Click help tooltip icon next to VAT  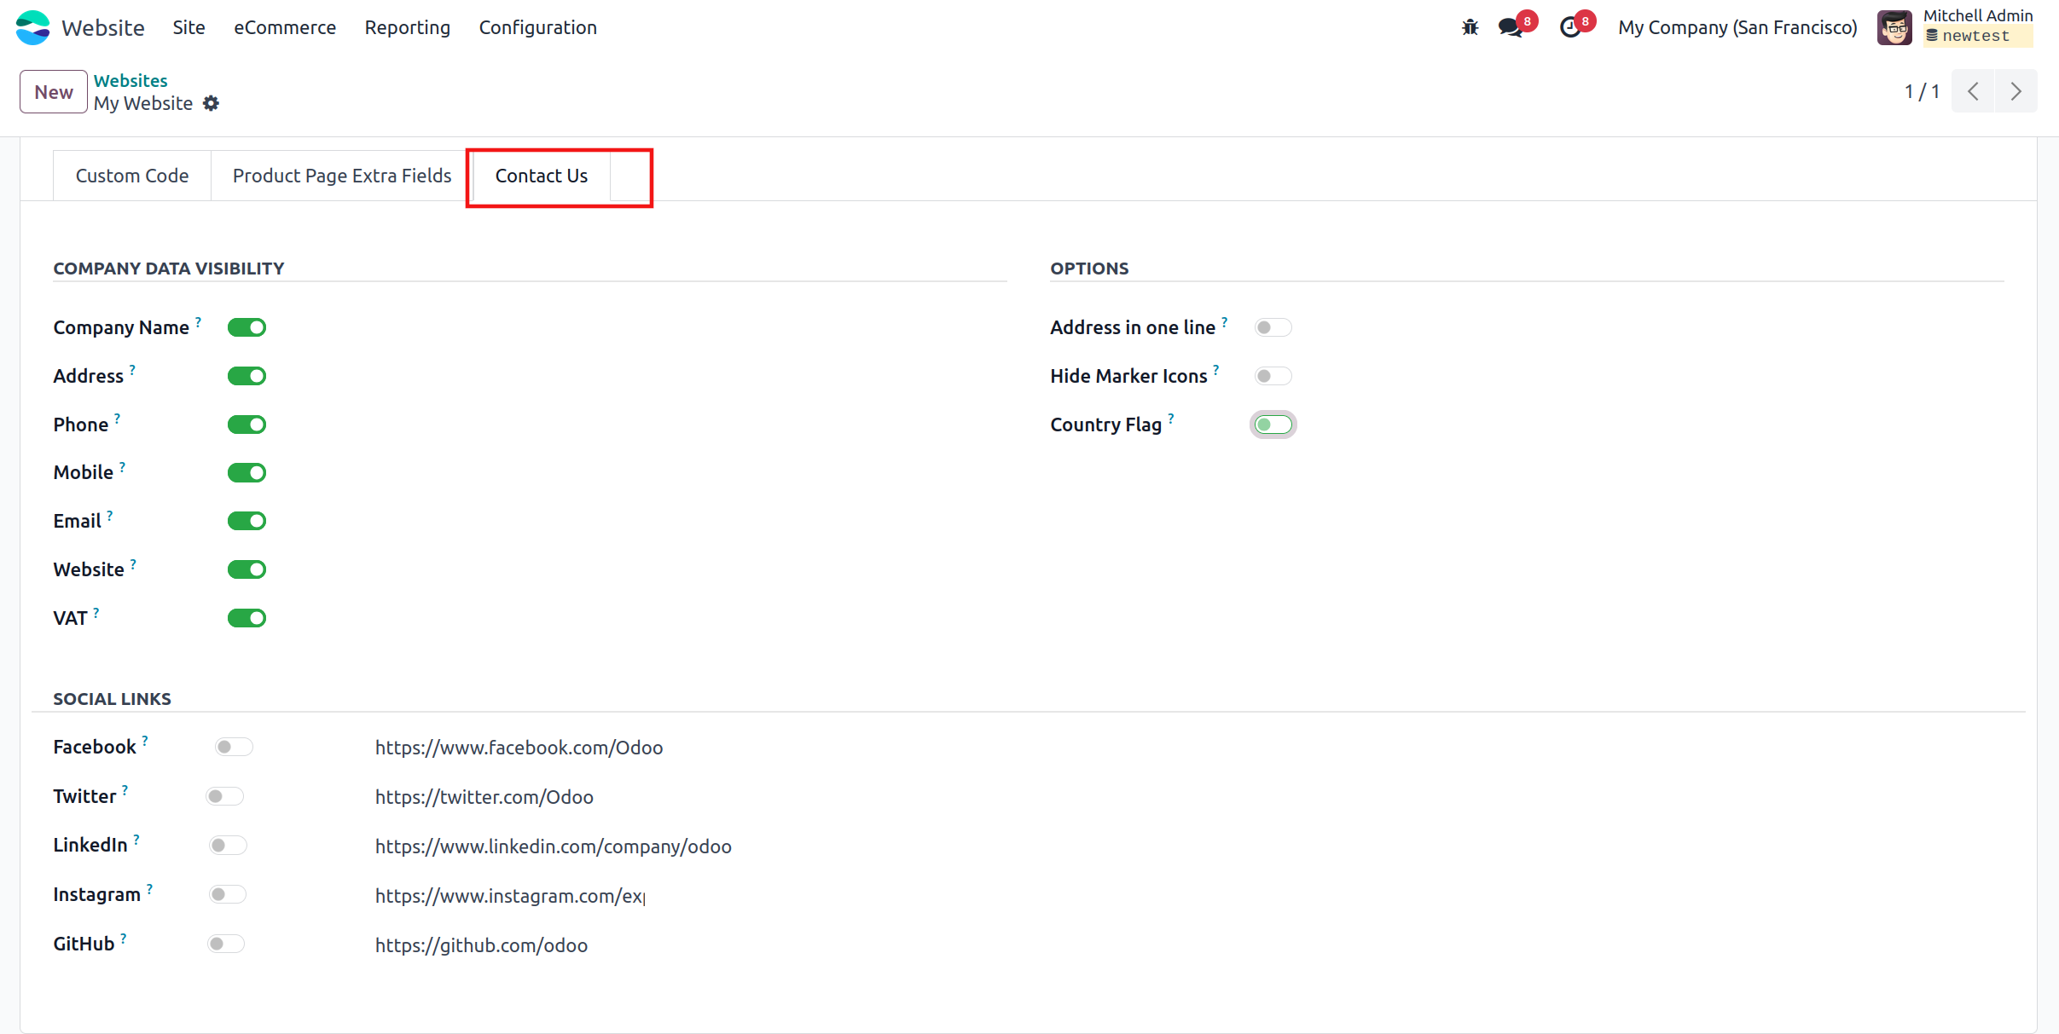point(96,612)
